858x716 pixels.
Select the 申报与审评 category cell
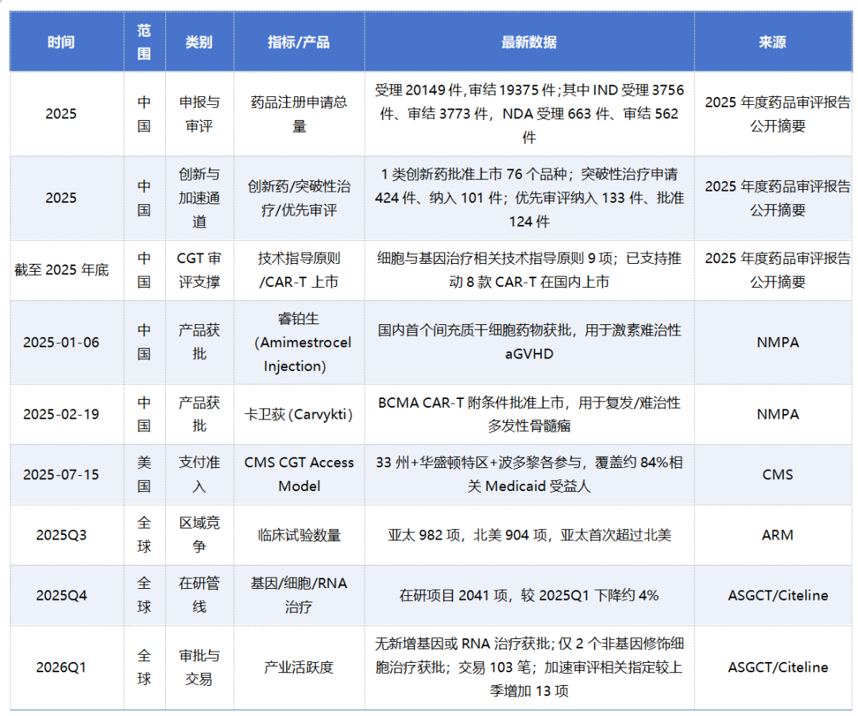click(199, 114)
